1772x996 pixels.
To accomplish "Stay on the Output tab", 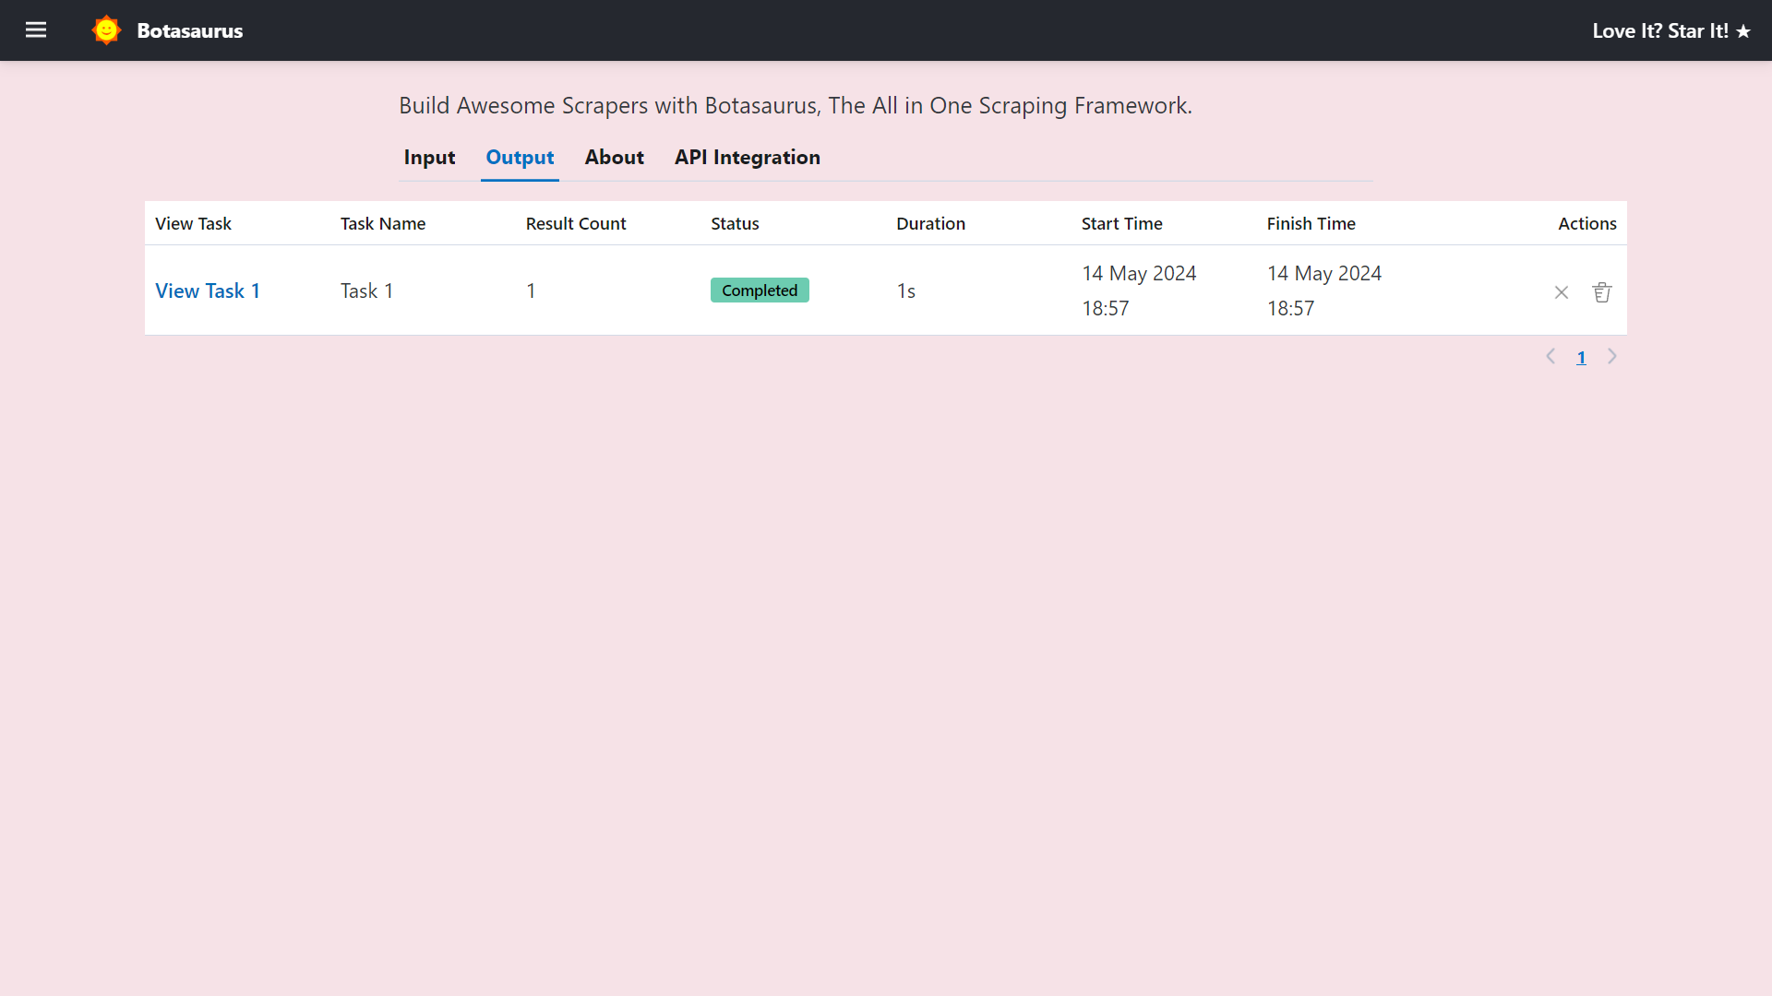I will point(520,157).
